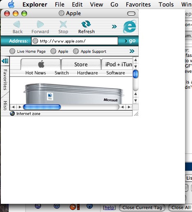Click the horizontal scrollbar thumb

42,107
